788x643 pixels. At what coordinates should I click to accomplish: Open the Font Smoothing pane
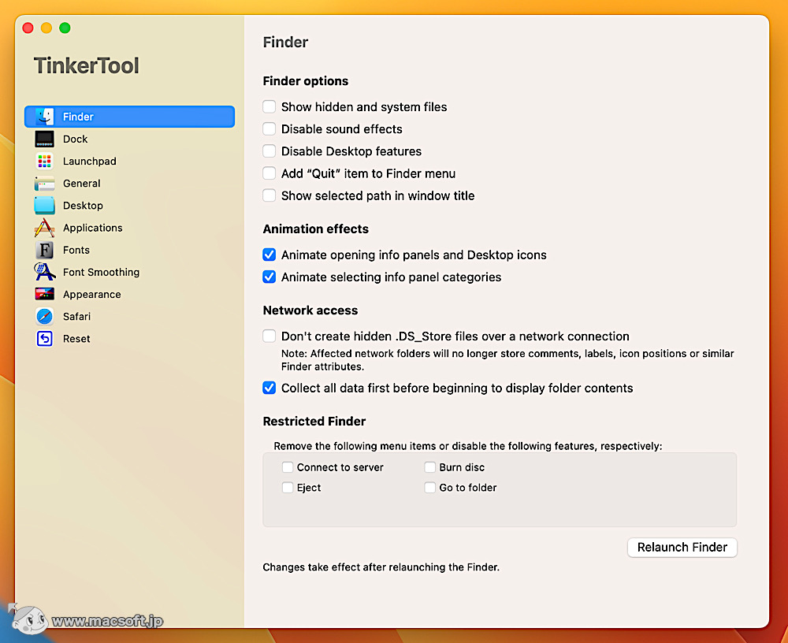(x=99, y=272)
